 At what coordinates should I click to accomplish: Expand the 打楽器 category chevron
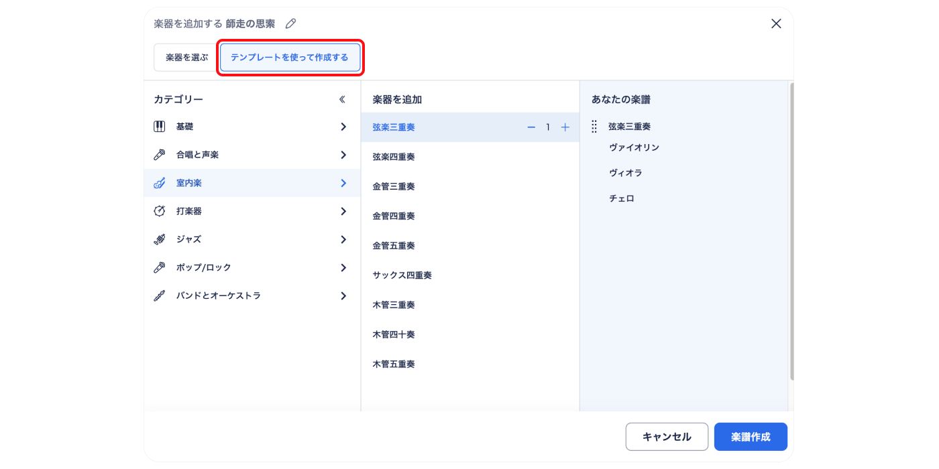click(343, 211)
